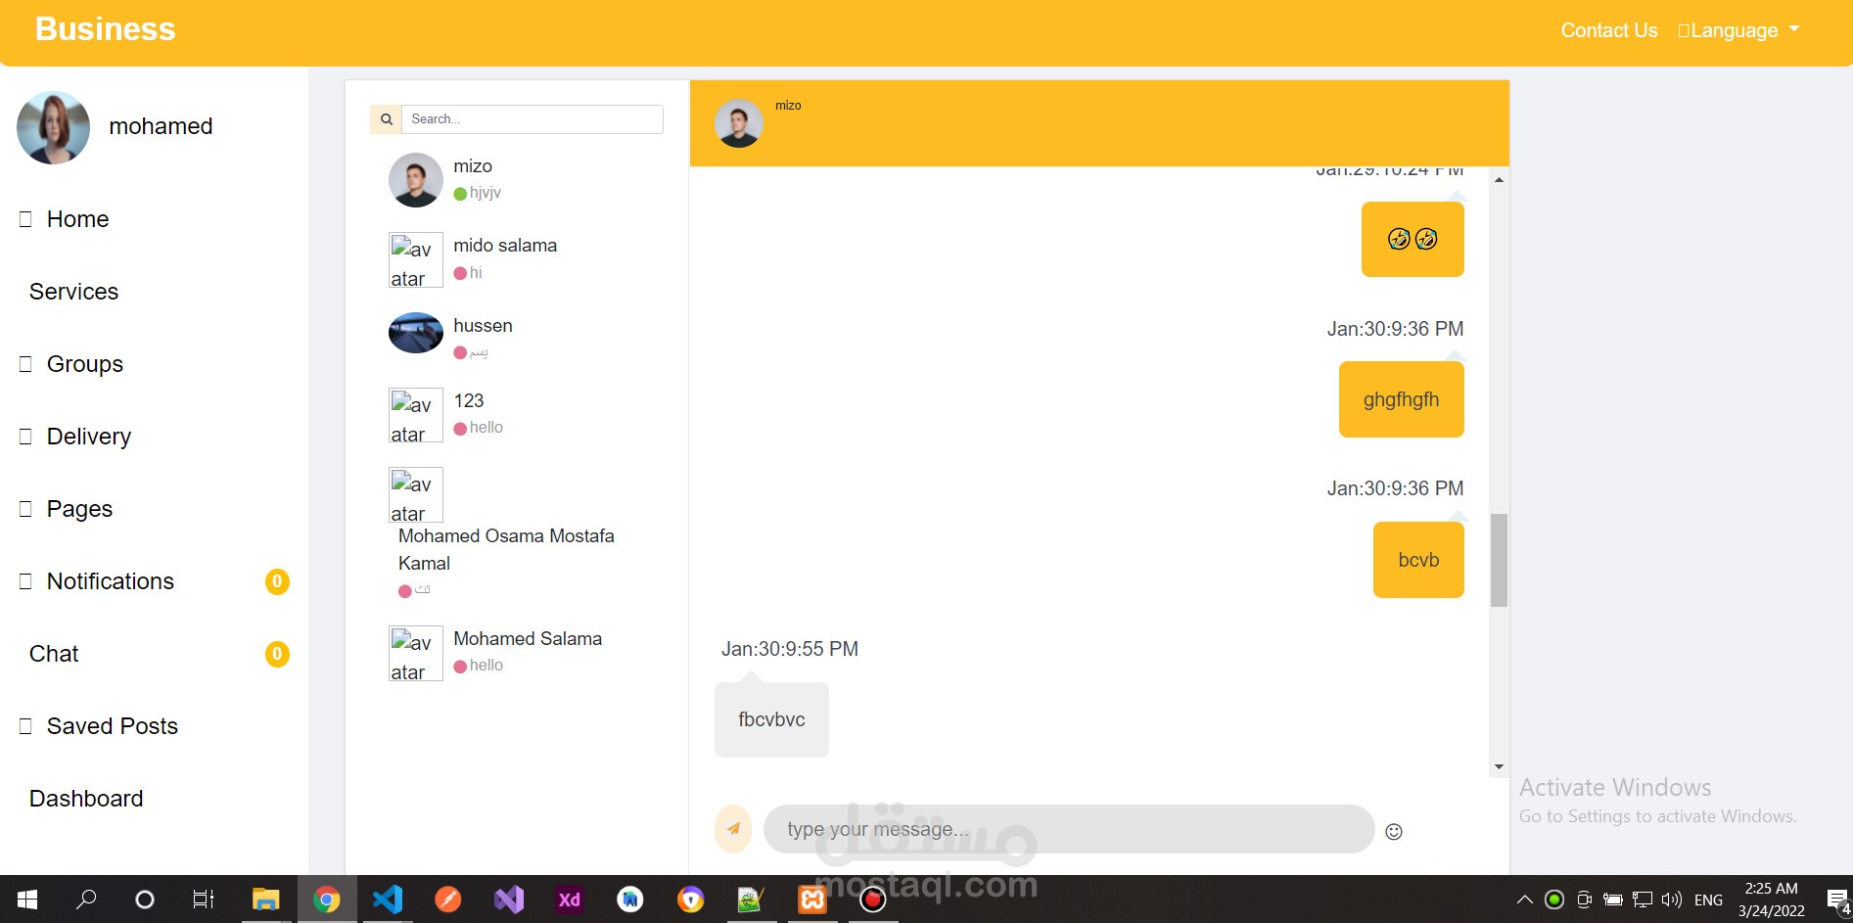Click ENG language indicator
This screenshot has width=1853, height=923.
coord(1708,900)
